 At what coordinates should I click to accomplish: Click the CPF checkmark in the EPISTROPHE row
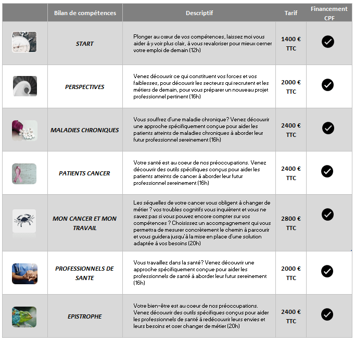point(327,314)
